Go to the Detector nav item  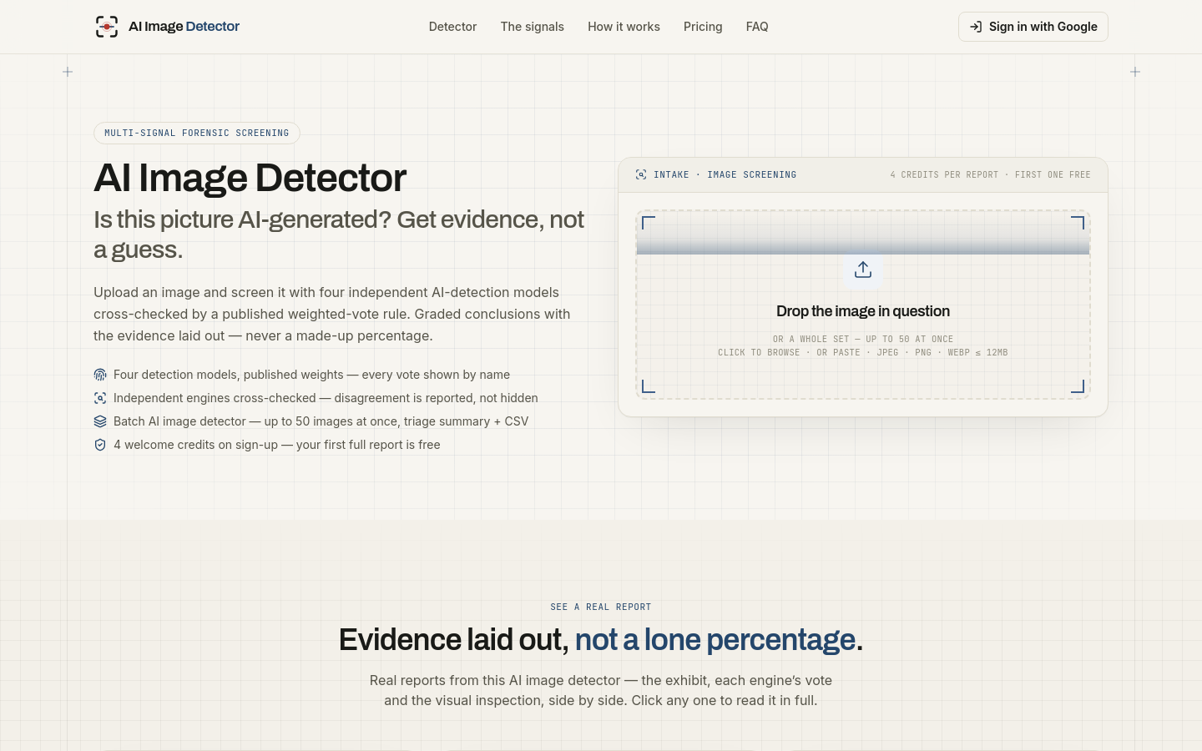(x=452, y=27)
